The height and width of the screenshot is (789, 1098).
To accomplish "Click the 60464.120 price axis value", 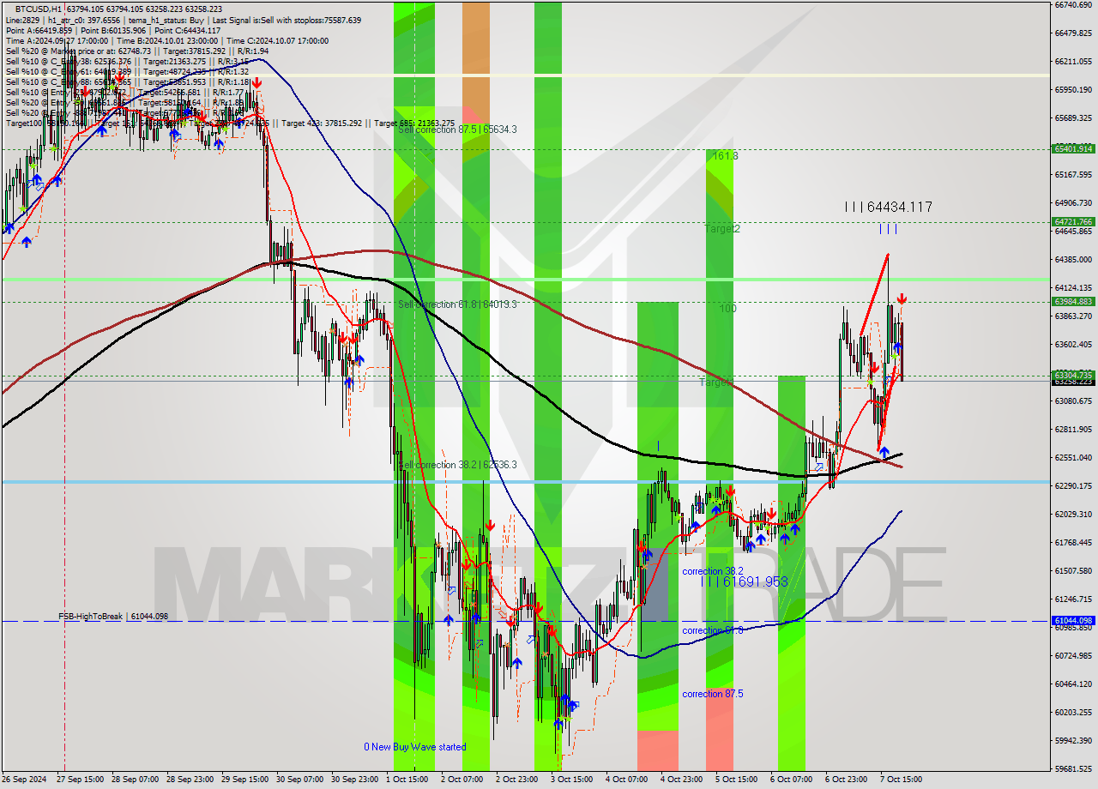I will (1072, 684).
